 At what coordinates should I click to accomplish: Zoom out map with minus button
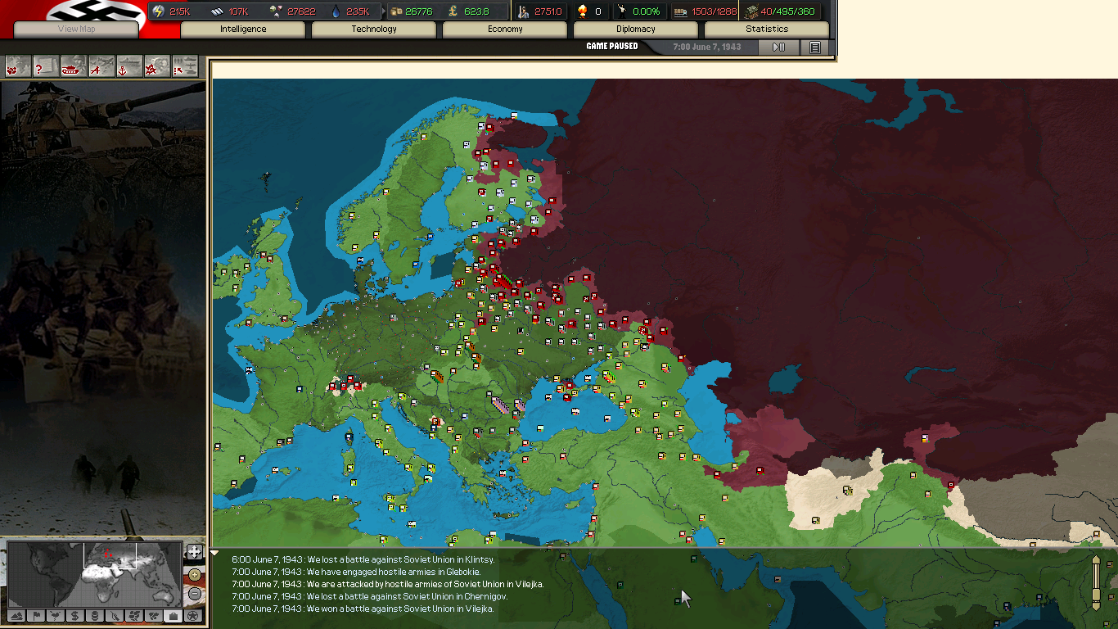[194, 594]
